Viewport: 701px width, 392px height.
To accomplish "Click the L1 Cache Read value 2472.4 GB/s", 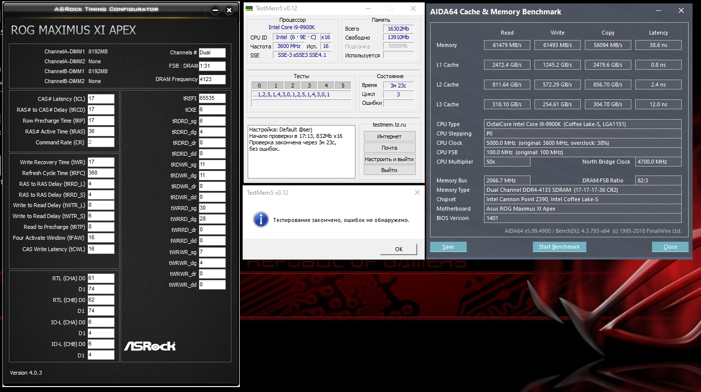I will 507,65.
